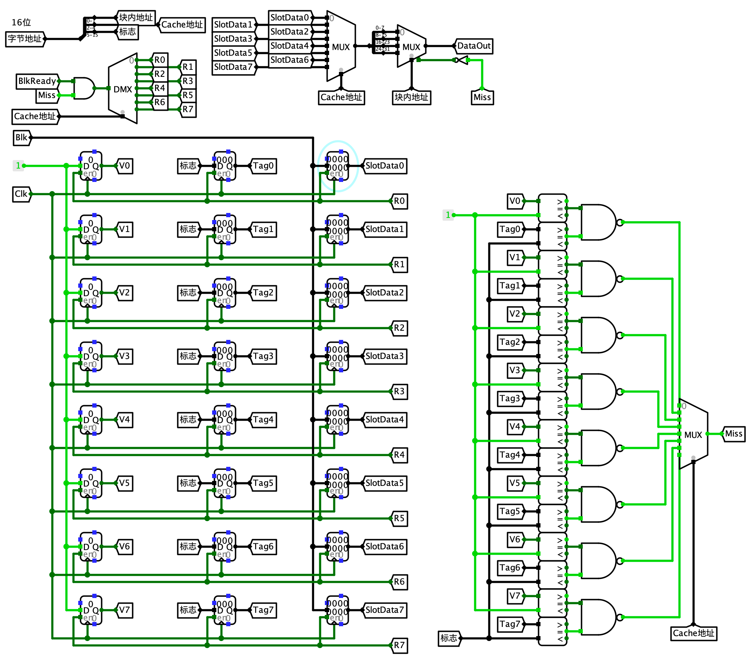
Task: Toggle the constant 1 input near V0 register
Action: point(18,166)
